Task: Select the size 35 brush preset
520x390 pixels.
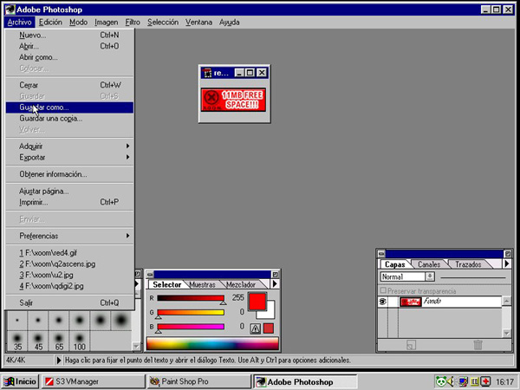Action: pyautogui.click(x=17, y=341)
